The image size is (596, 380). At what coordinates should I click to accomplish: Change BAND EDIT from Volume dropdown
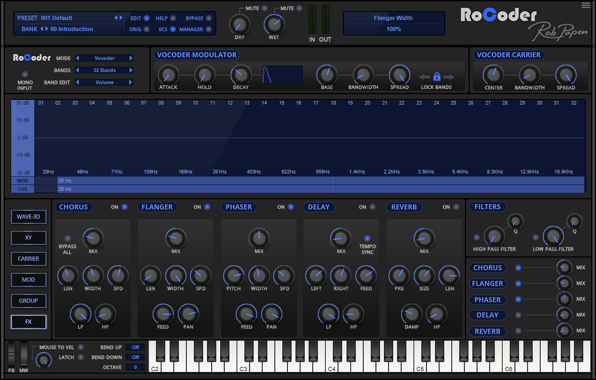click(104, 82)
